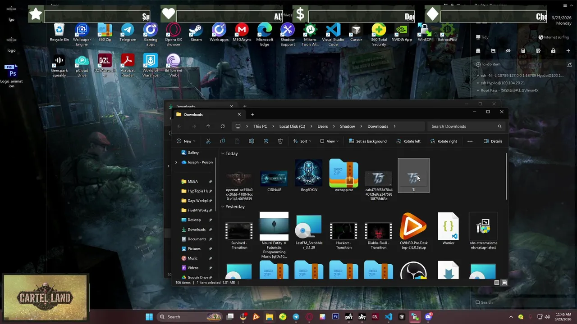Open the Windows Start menu
The width and height of the screenshot is (577, 324).
[x=149, y=317]
